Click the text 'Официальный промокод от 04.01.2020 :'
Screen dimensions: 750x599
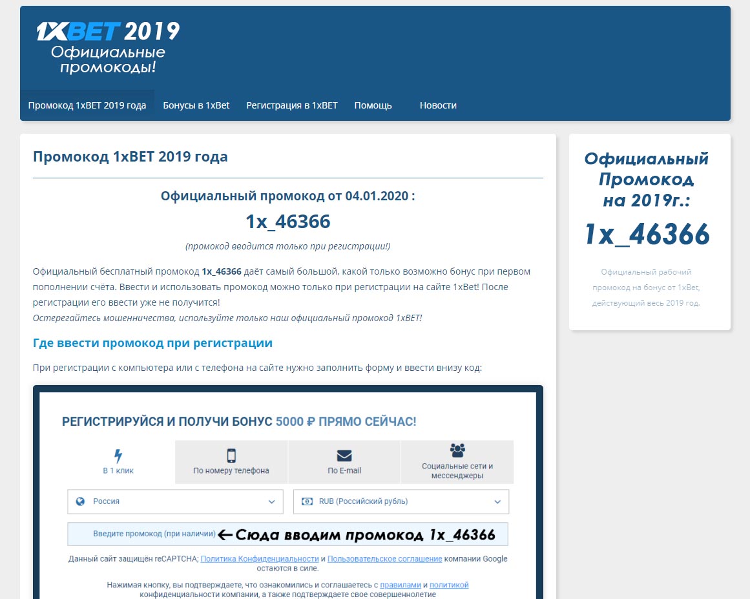[x=288, y=196]
